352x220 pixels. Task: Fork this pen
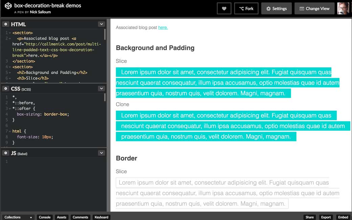(246, 8)
